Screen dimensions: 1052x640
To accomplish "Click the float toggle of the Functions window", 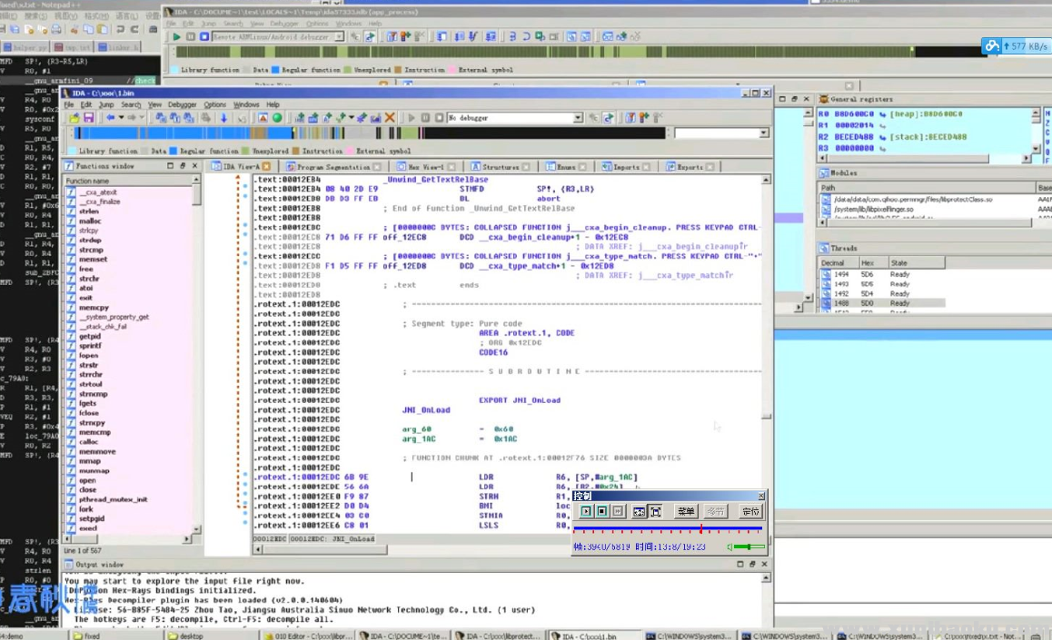I will (182, 166).
